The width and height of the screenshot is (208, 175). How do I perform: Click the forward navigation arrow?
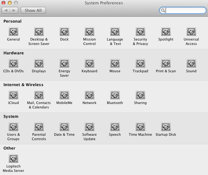(x=14, y=10)
